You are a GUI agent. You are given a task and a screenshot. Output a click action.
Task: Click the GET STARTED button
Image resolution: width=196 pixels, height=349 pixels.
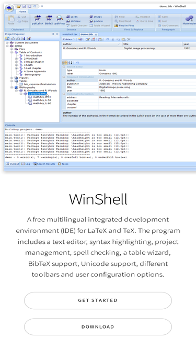point(98,300)
